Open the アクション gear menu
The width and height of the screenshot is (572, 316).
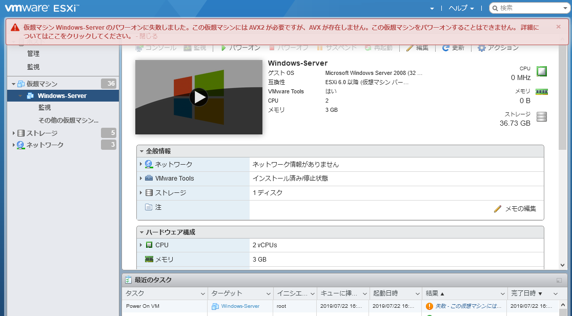[498, 48]
